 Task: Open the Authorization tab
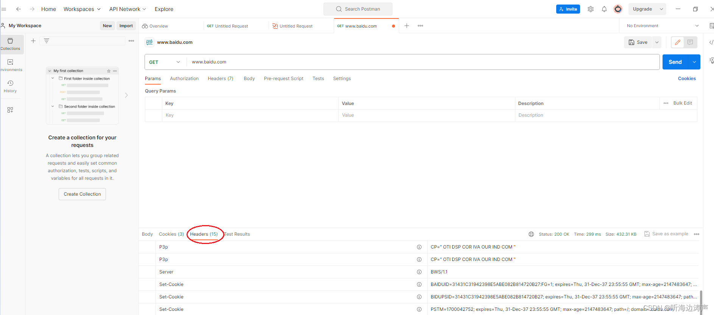point(184,79)
